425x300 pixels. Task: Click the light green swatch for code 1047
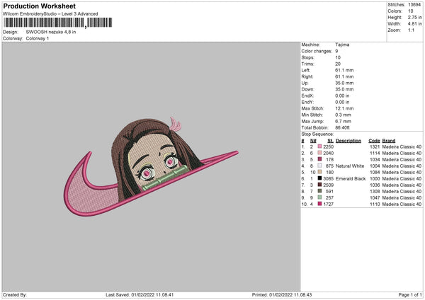coord(319,197)
